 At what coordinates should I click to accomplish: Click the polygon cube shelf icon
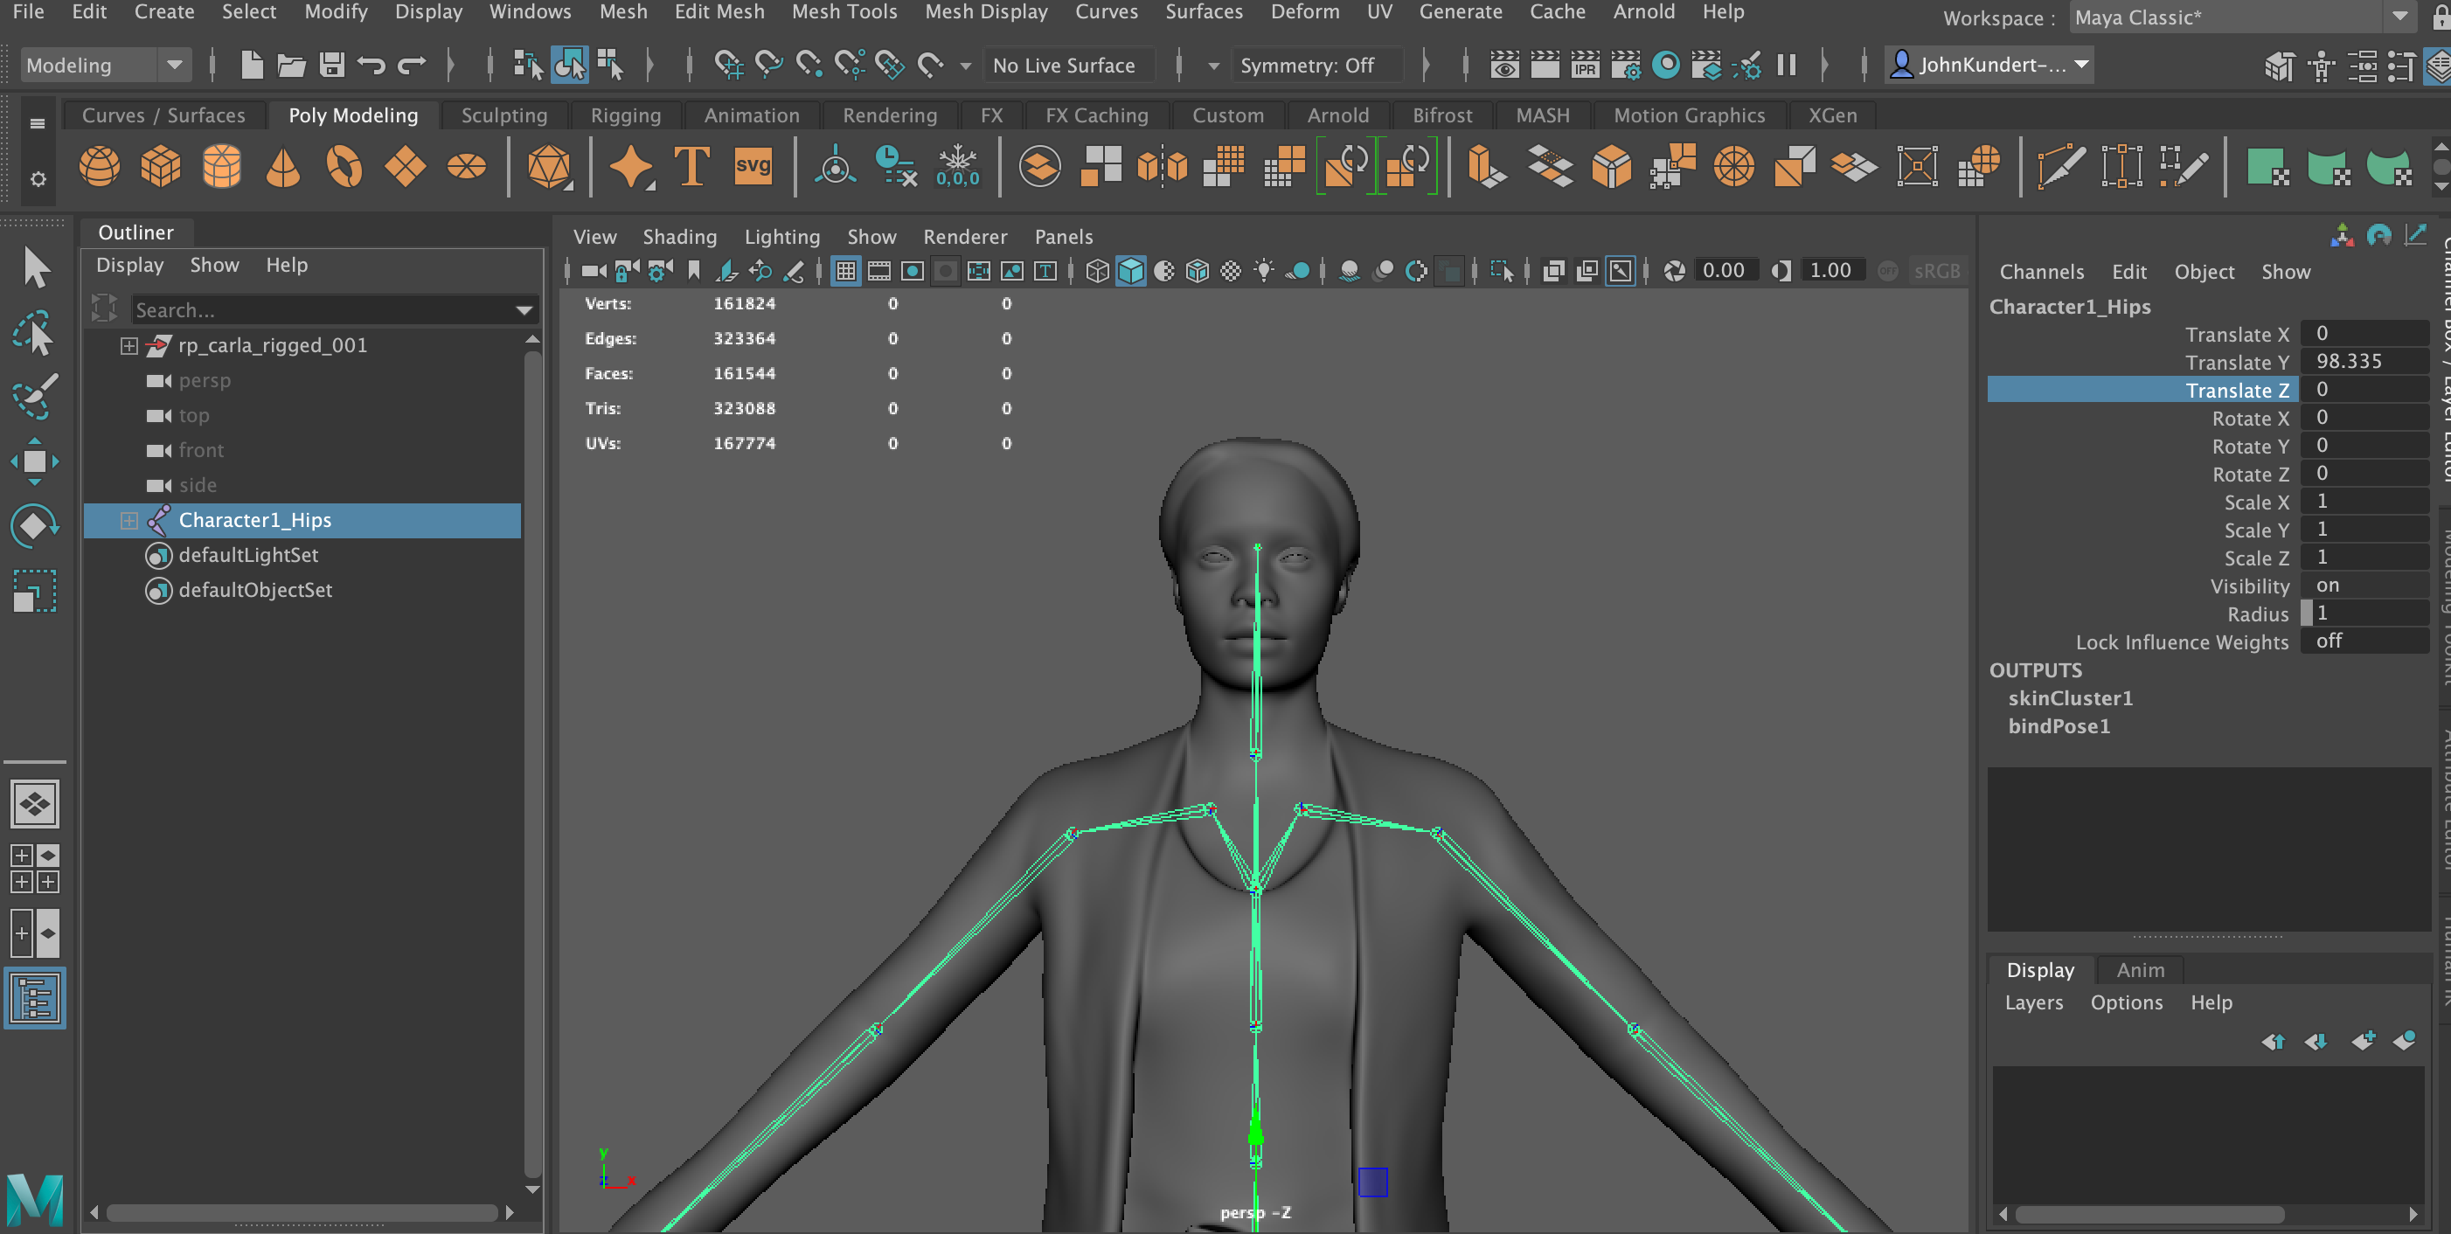(x=160, y=167)
